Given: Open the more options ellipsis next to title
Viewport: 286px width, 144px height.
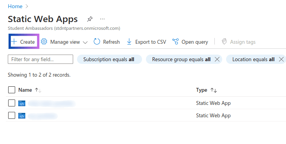Looking at the screenshot, I should 102,19.
